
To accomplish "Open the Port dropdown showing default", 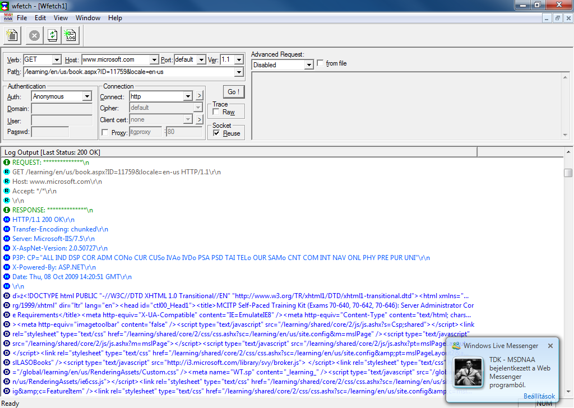I will tap(201, 59).
